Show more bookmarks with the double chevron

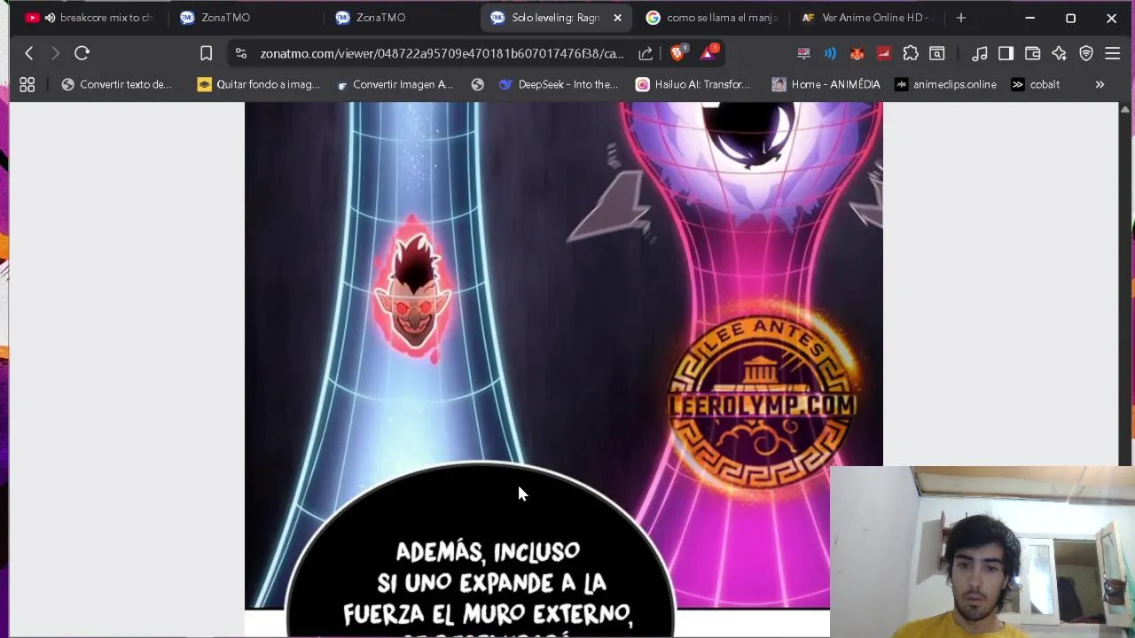(1100, 84)
